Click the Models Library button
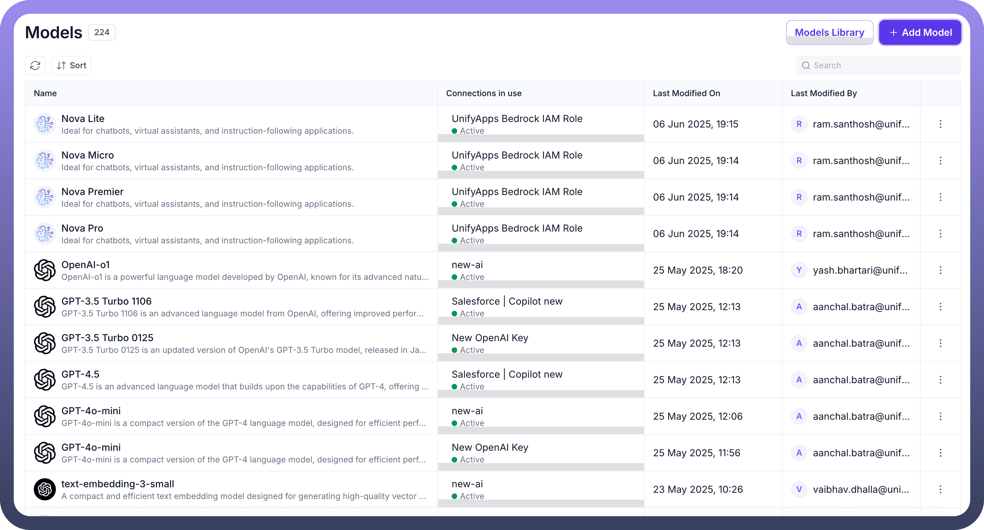Screen dimensions: 984x530 click(829, 32)
